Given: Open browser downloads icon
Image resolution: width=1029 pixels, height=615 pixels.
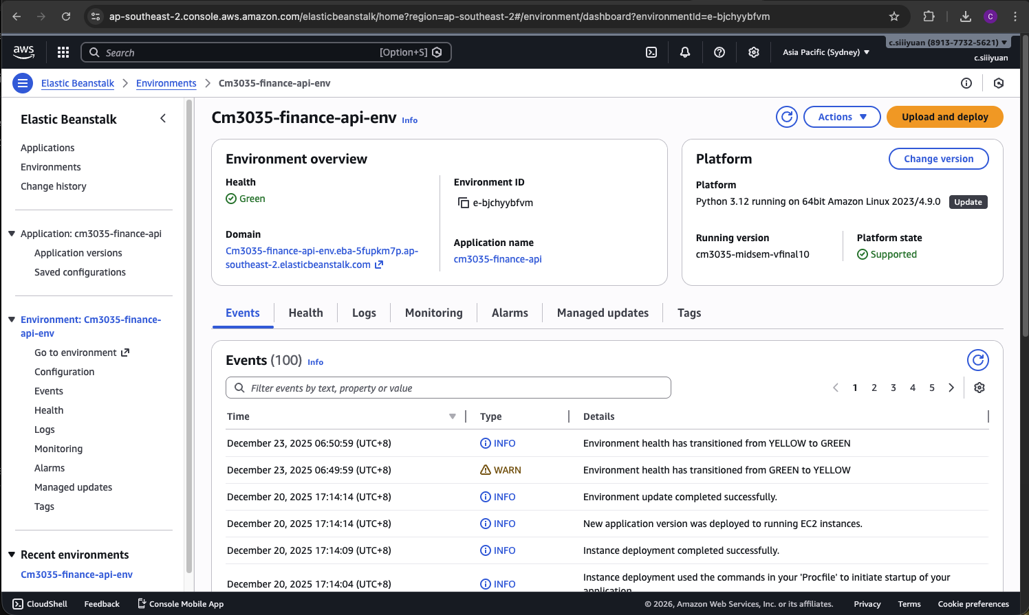Looking at the screenshot, I should (966, 16).
